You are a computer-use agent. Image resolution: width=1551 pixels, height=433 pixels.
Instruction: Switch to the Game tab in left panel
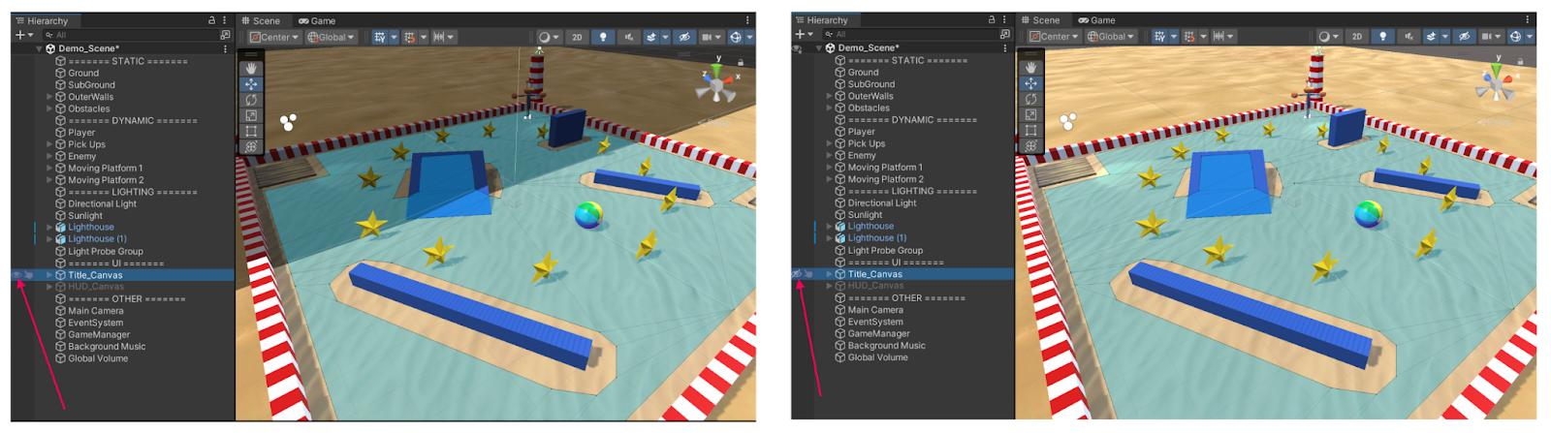(317, 20)
